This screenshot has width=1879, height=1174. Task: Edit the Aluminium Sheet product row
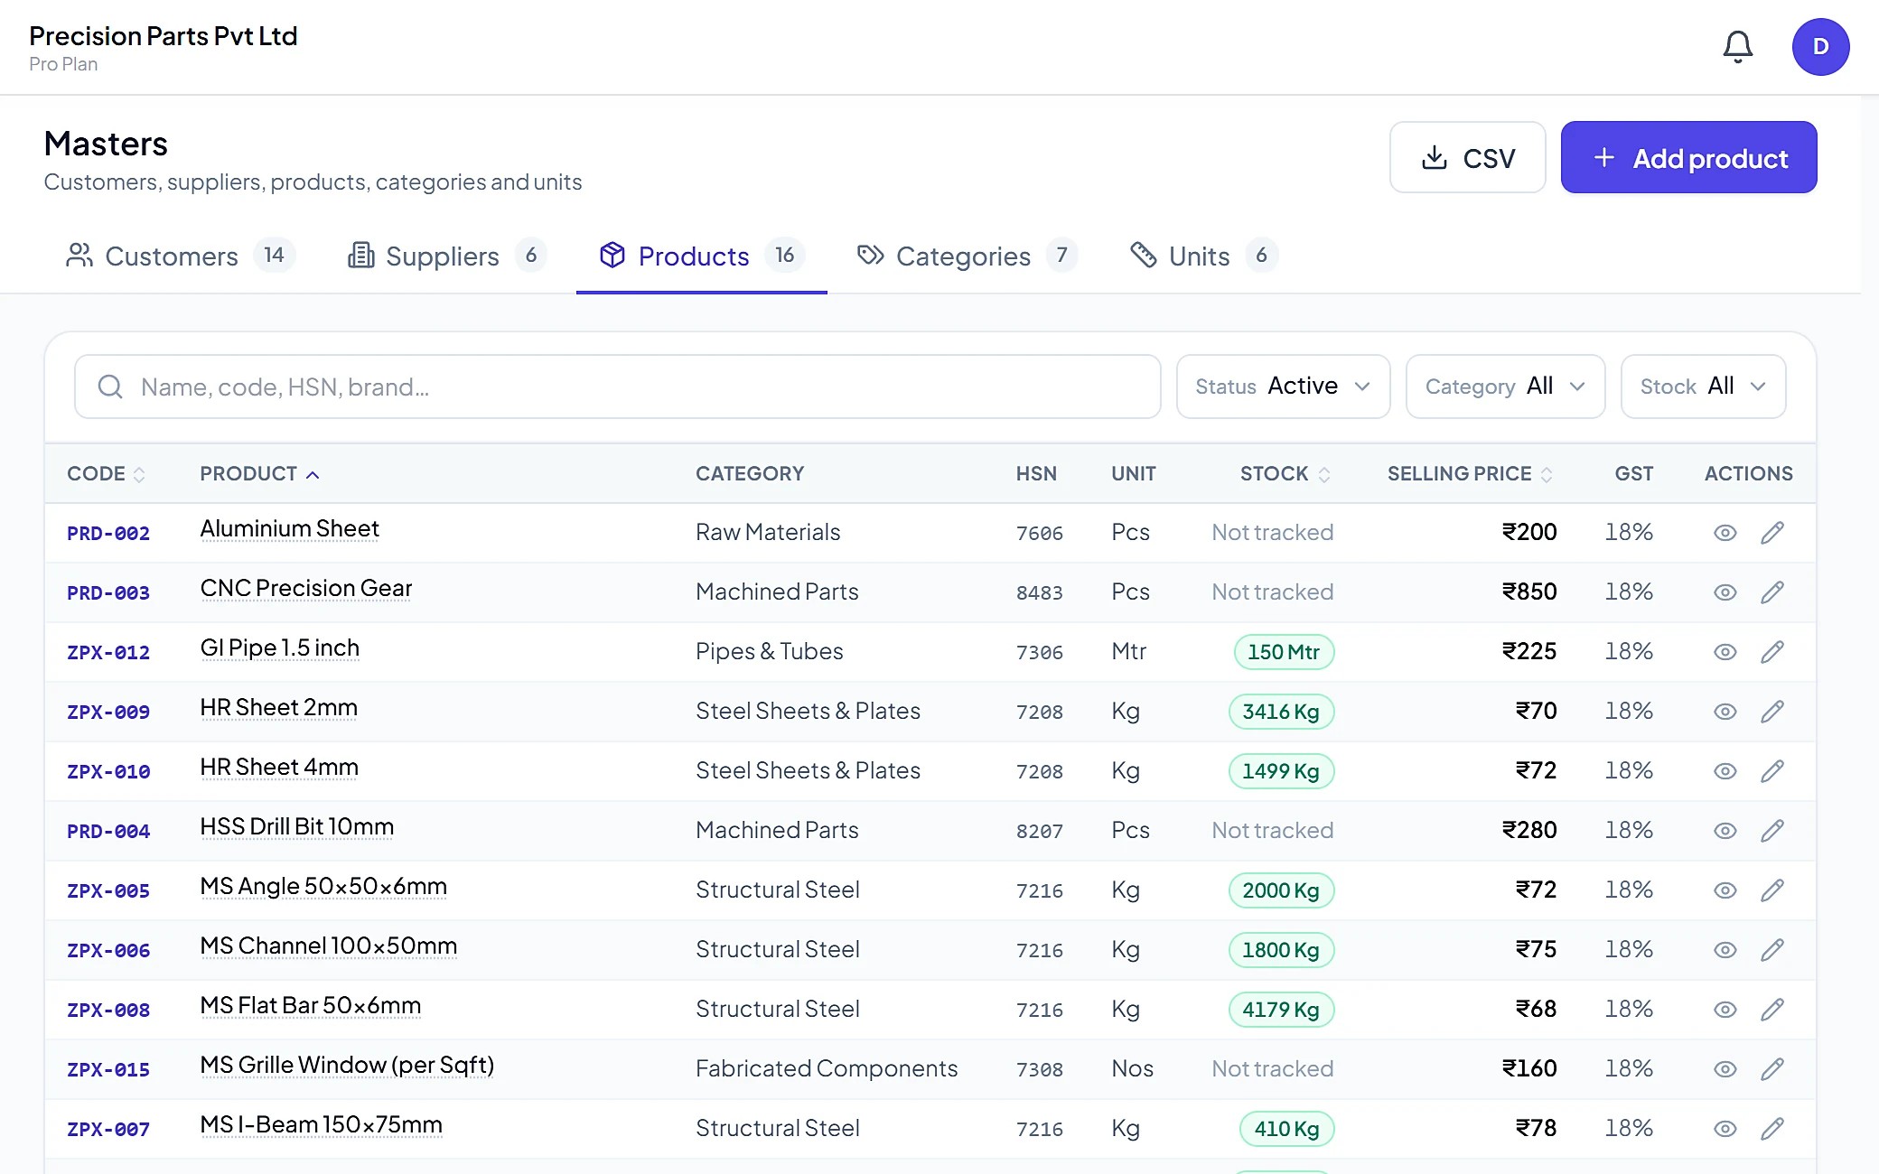click(1771, 533)
